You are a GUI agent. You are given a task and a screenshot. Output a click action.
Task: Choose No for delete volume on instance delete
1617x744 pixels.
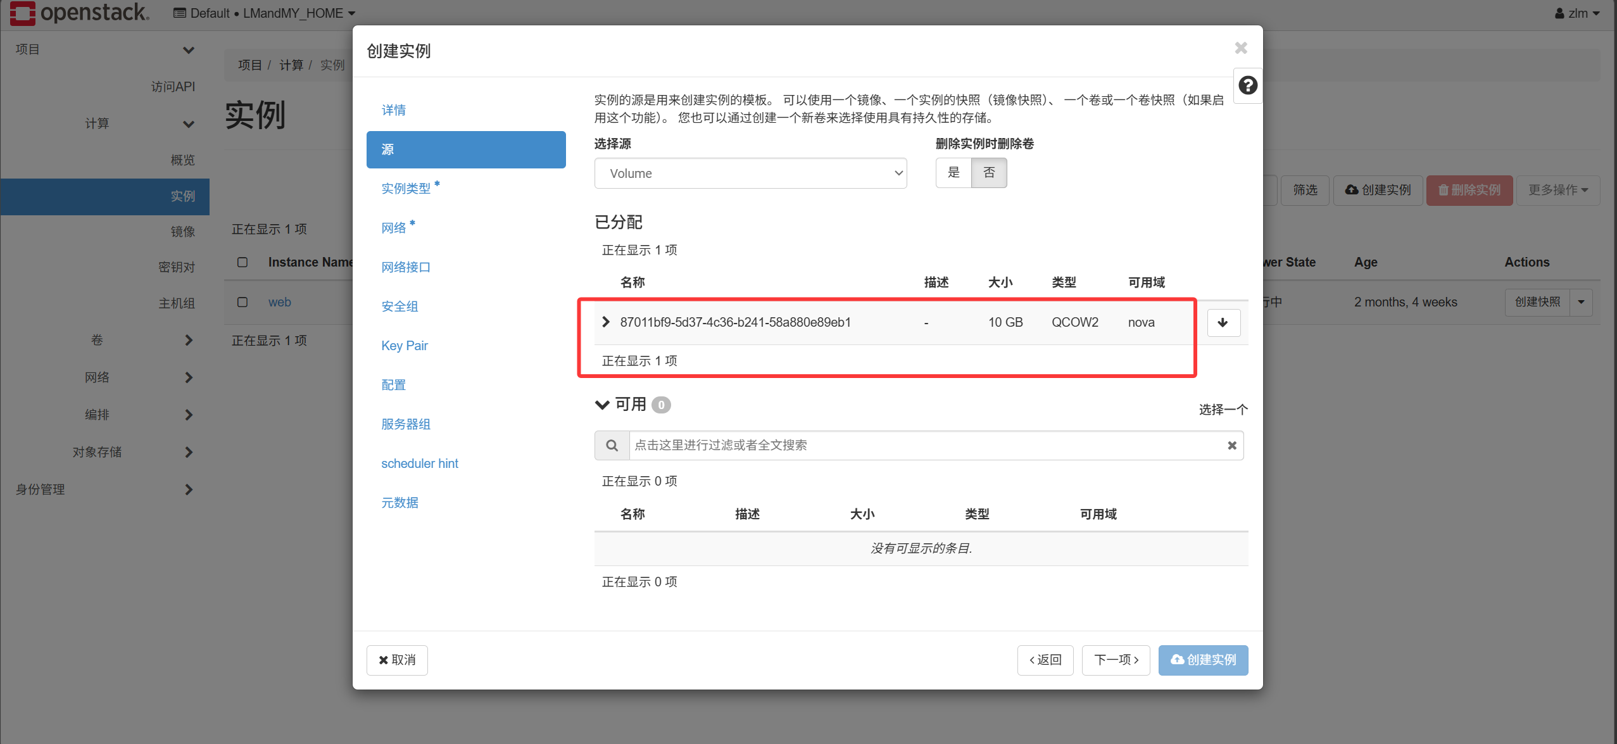989,173
